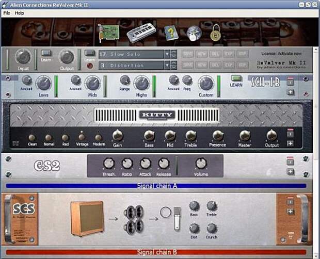Click the rack's vertical scrollbar
Viewport: 320px width, 259px height.
(315, 153)
